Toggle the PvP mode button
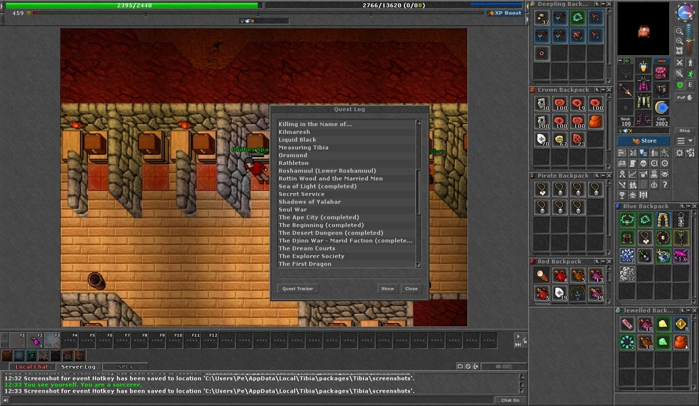This screenshot has width=699, height=406. 685,97
